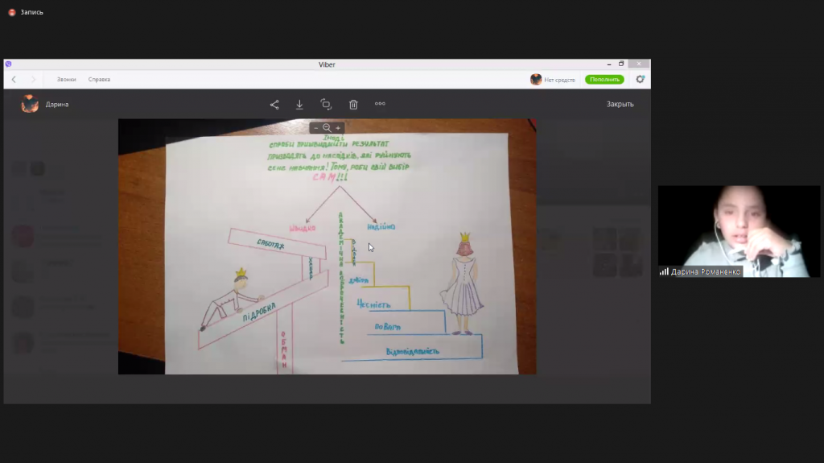Restore the Viber window size

coord(621,64)
